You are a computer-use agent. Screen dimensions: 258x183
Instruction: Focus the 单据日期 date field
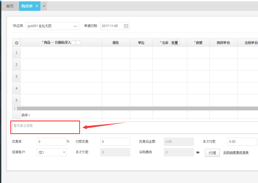115,26
